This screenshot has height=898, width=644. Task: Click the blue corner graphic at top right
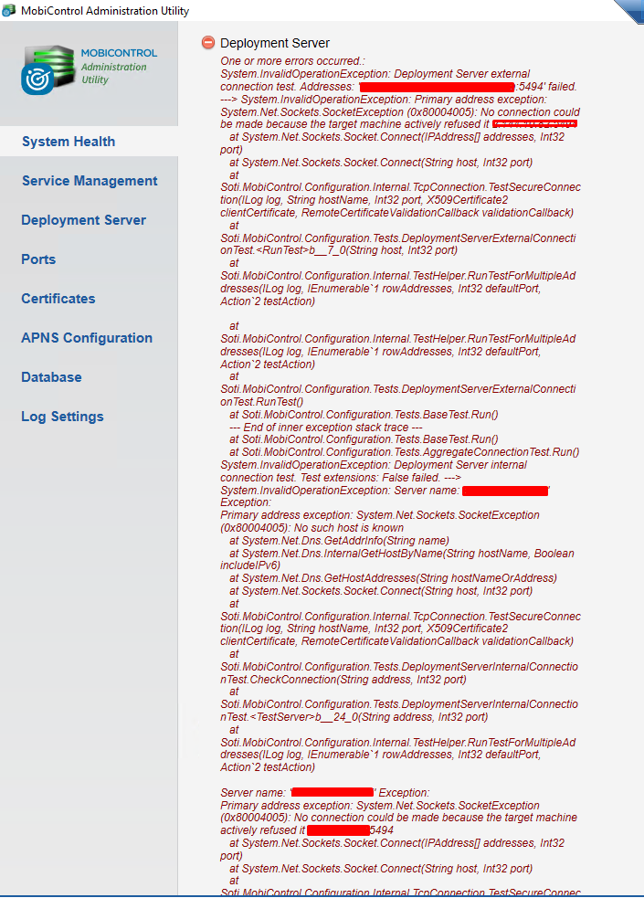tap(628, 11)
